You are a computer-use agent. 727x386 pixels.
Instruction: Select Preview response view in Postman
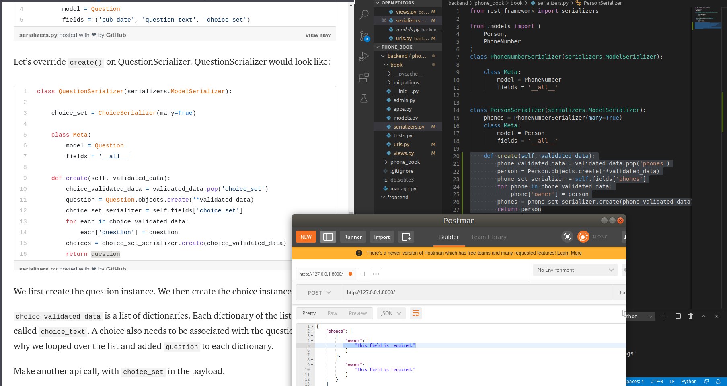pyautogui.click(x=358, y=313)
